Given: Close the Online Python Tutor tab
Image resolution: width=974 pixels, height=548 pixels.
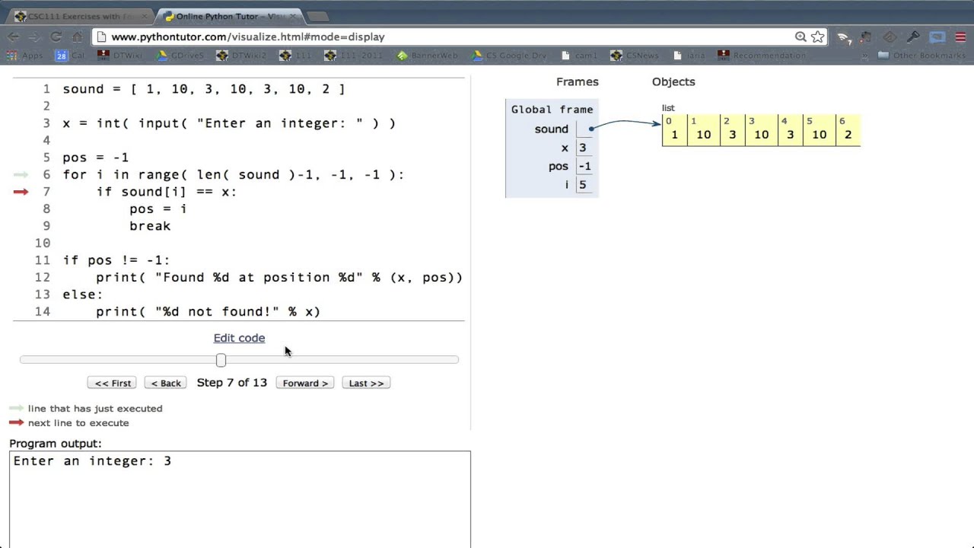Looking at the screenshot, I should pos(293,16).
